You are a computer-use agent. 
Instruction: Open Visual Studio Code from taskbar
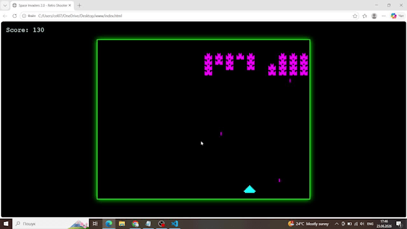[175, 224]
